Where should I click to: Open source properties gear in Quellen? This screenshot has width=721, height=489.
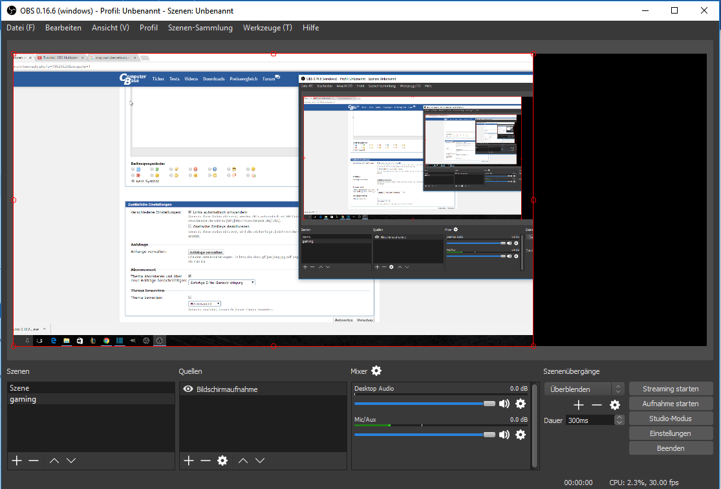tap(222, 461)
